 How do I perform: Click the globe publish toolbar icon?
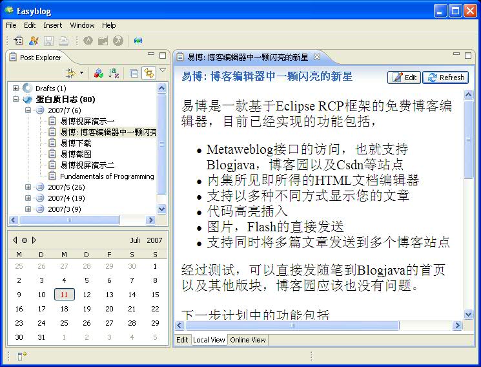click(x=138, y=41)
